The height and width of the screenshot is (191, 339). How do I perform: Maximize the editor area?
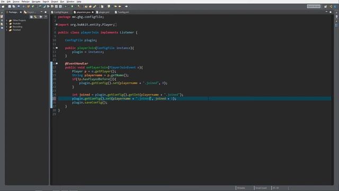tap(331, 12)
